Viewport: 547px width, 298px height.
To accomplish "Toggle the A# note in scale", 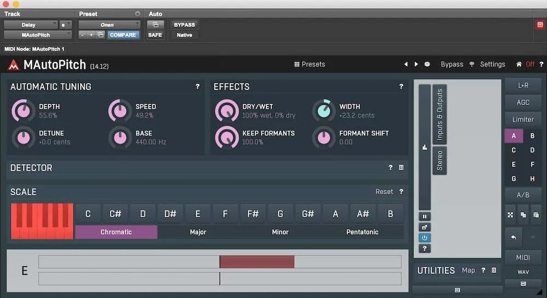I will point(363,214).
